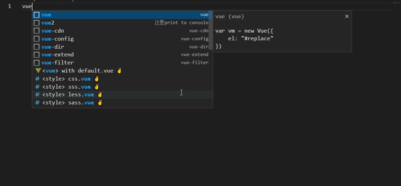Viewport: 401px width, 186px height.
Task: Click the snippet icon beside vue-config
Action: tap(36, 39)
